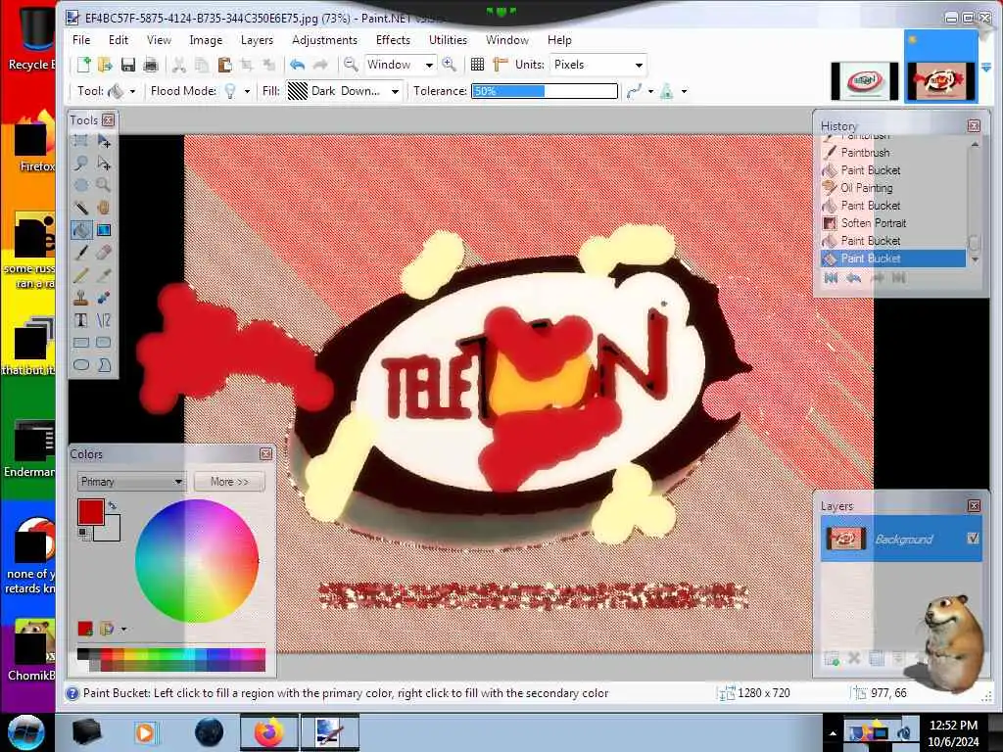Open the palette options dropdown arrow

click(123, 630)
